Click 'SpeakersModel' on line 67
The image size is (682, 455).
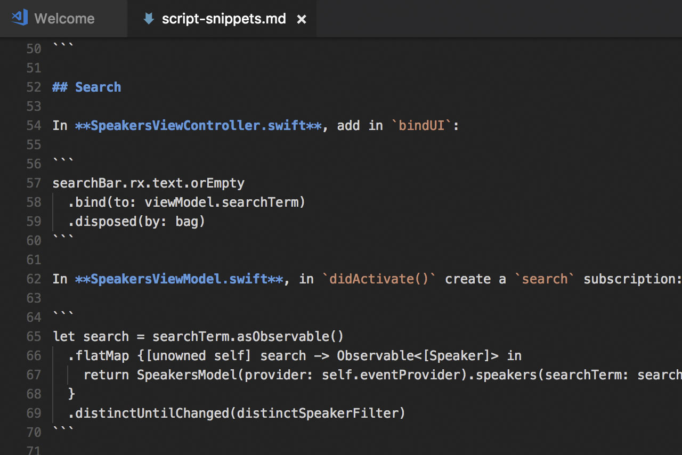pyautogui.click(x=186, y=375)
